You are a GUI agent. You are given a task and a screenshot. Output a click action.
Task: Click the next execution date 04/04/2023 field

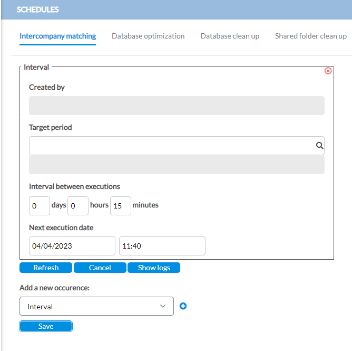pos(72,246)
